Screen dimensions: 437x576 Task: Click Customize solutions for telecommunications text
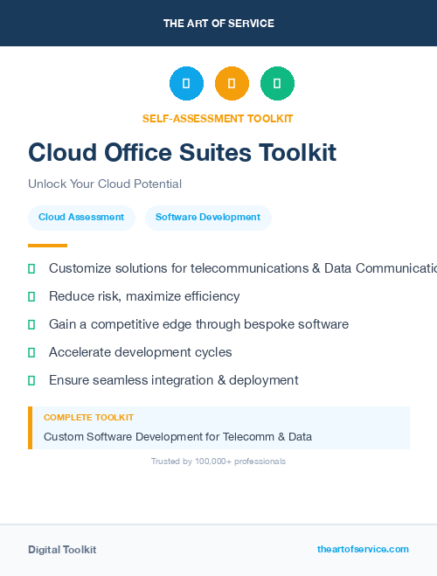pos(243,268)
